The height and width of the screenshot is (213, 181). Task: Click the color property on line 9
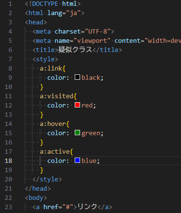pyautogui.click(x=56, y=78)
